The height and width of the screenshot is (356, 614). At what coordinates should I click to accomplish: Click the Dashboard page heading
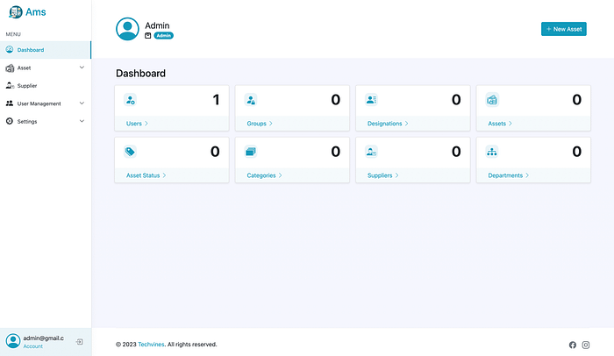[140, 74]
